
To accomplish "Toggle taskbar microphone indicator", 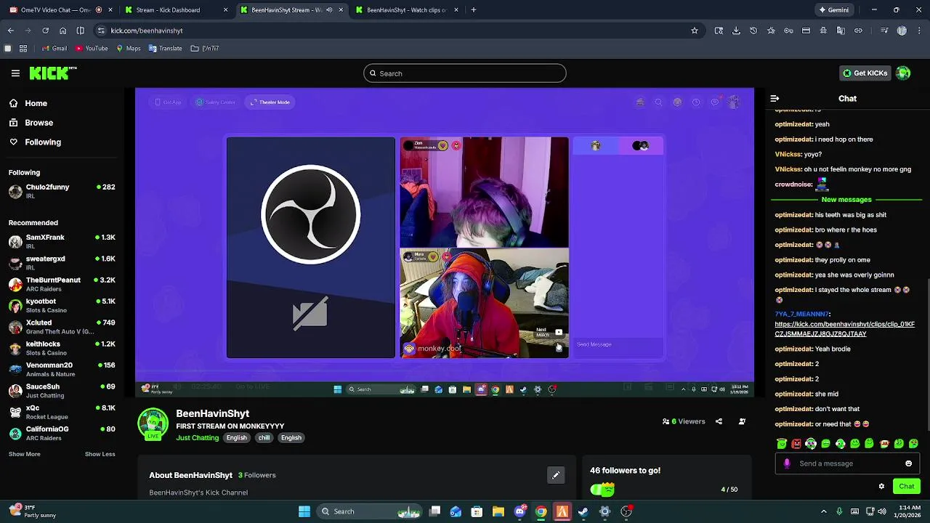I will coord(839,511).
